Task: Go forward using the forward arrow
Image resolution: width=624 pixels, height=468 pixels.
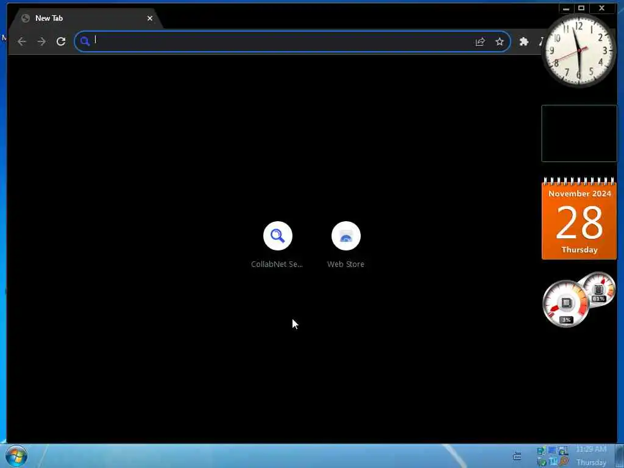Action: pyautogui.click(x=41, y=41)
